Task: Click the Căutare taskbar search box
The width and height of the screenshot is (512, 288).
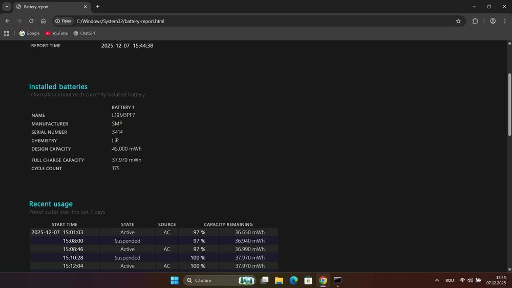Action: [220, 280]
